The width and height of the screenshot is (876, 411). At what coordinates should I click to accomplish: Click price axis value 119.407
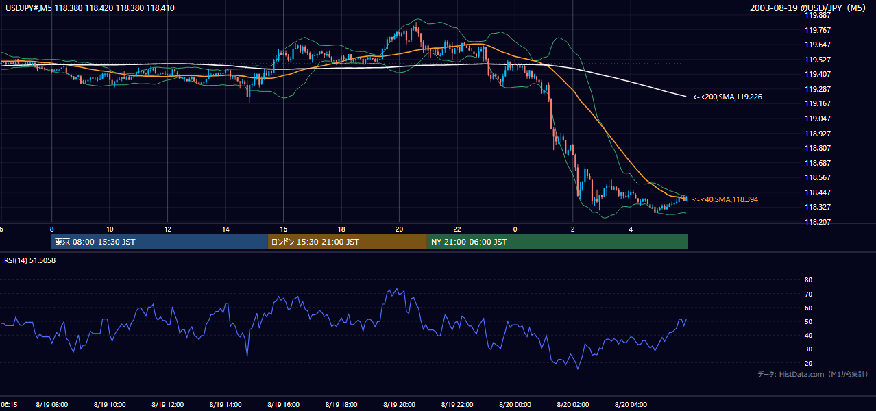point(818,74)
